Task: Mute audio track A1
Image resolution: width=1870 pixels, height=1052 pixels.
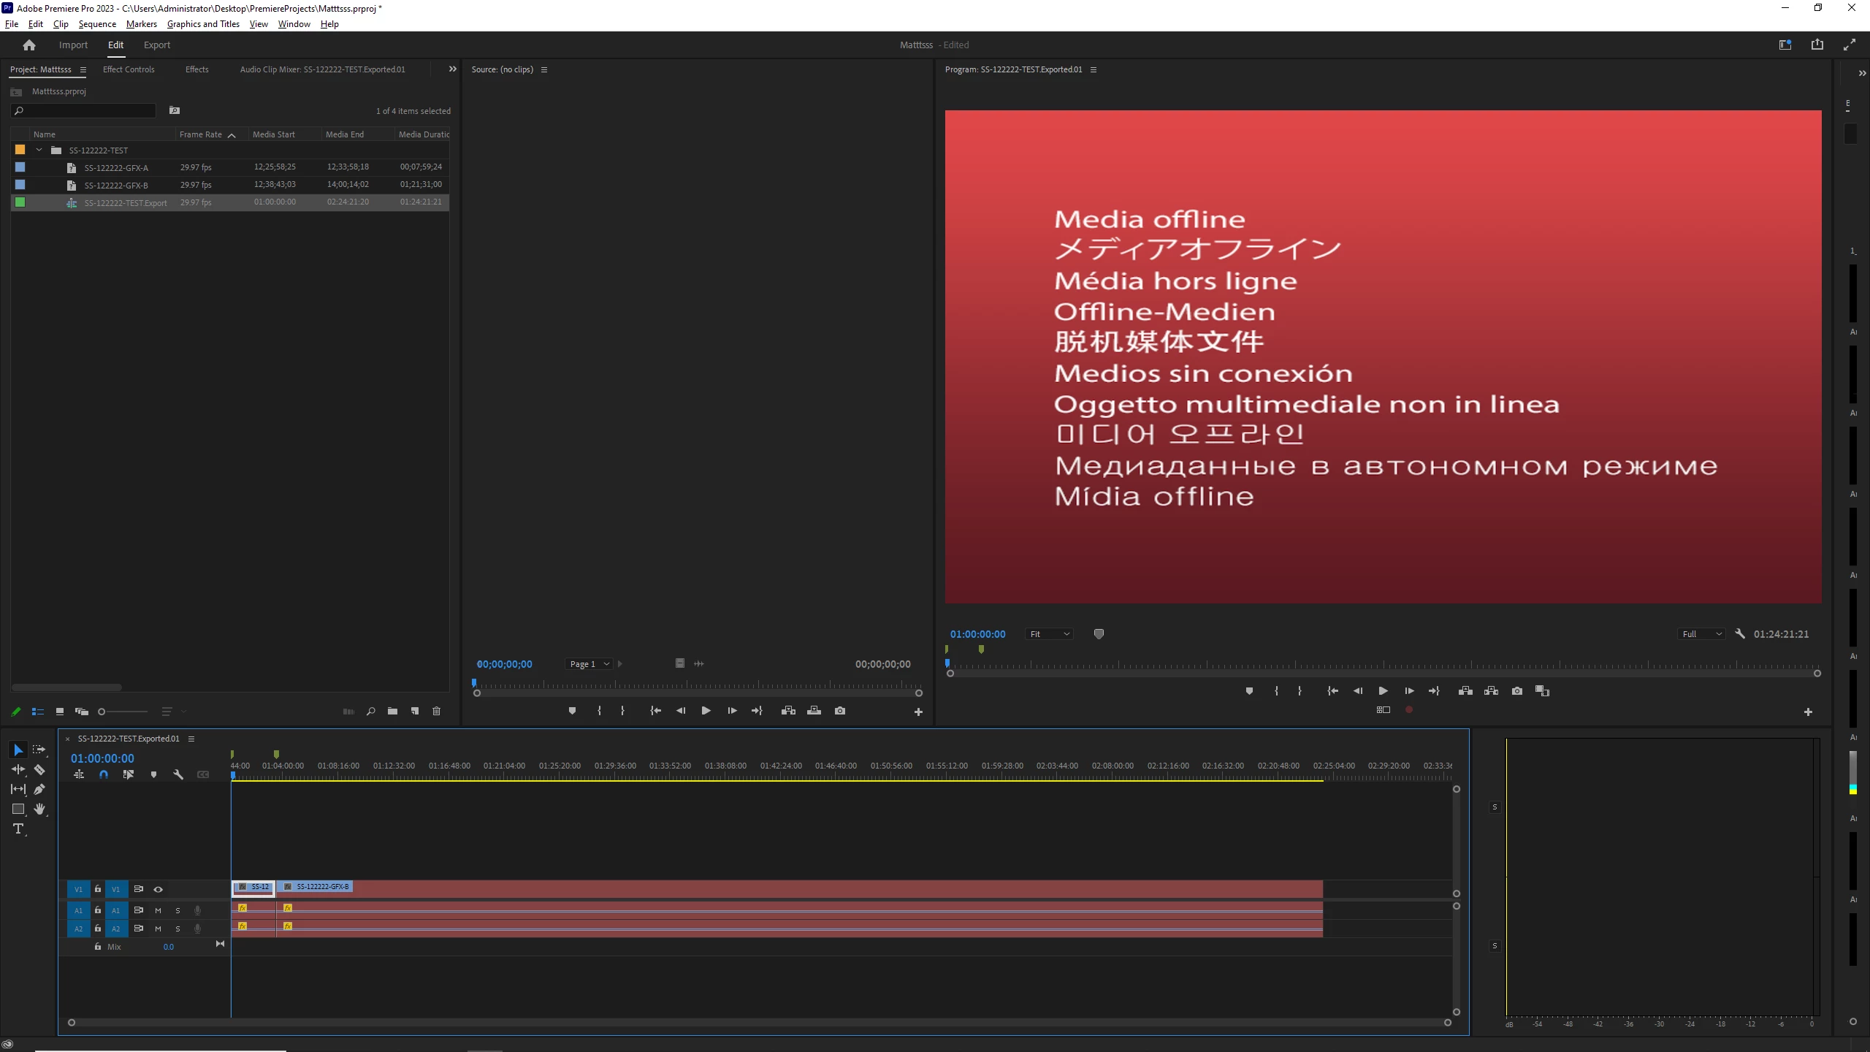Action: point(158,910)
